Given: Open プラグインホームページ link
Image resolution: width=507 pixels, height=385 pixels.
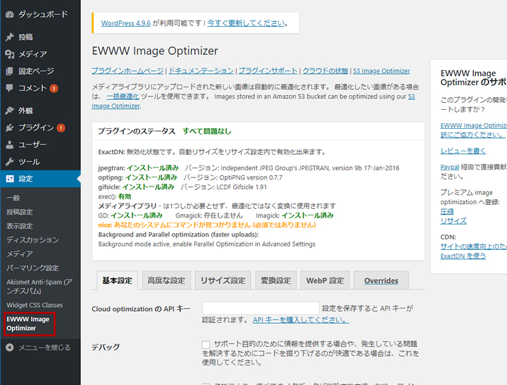Looking at the screenshot, I should [x=127, y=71].
